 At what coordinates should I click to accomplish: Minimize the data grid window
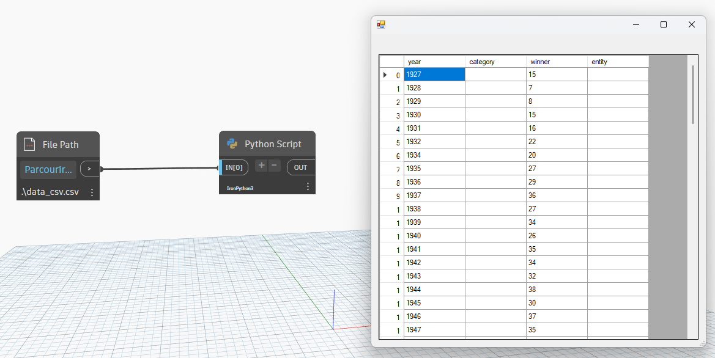pyautogui.click(x=636, y=24)
